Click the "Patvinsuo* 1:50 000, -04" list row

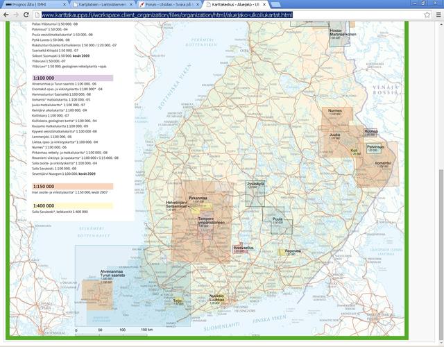(x=50, y=29)
